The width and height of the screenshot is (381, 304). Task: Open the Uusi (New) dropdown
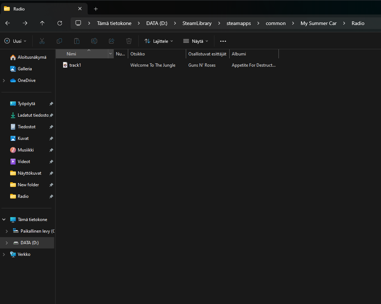(15, 41)
